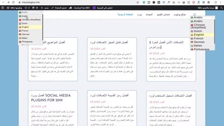This screenshot has width=224, height=126.
Task: View the 2 pending updates in admin bar
Action: [27, 8]
